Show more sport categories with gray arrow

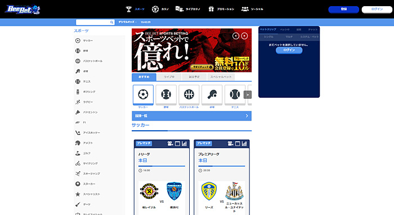(248, 95)
